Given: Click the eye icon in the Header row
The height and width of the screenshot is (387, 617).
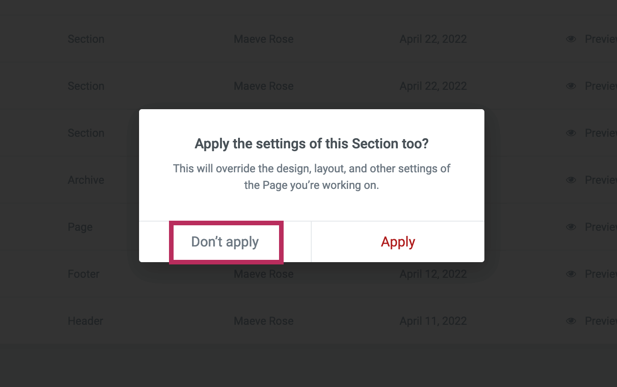Looking at the screenshot, I should [x=571, y=321].
